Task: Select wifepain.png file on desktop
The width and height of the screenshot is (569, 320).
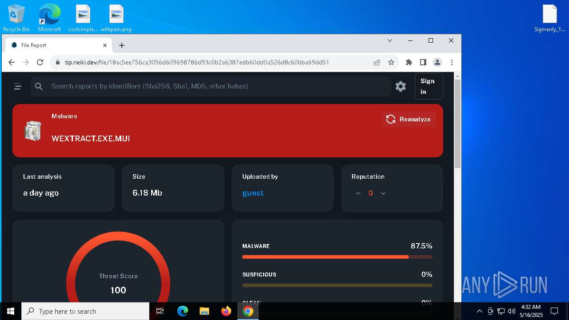Action: tap(116, 19)
